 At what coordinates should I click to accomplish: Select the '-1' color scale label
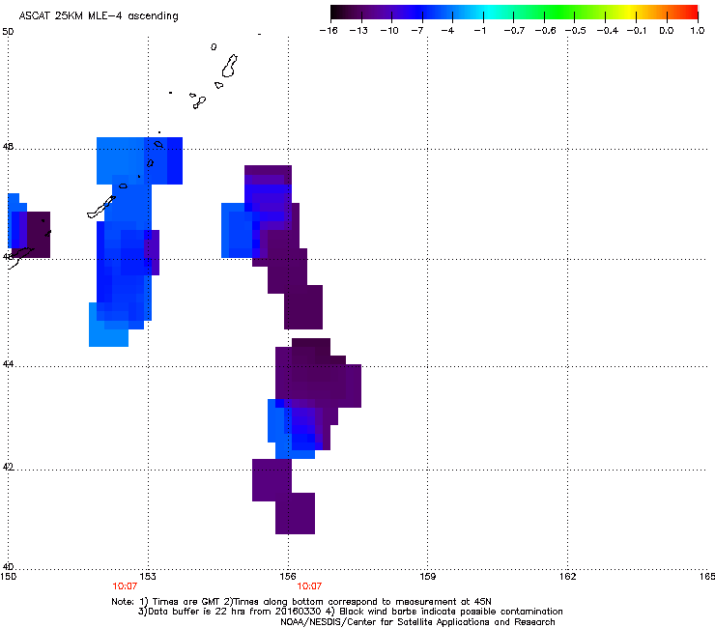tap(479, 31)
